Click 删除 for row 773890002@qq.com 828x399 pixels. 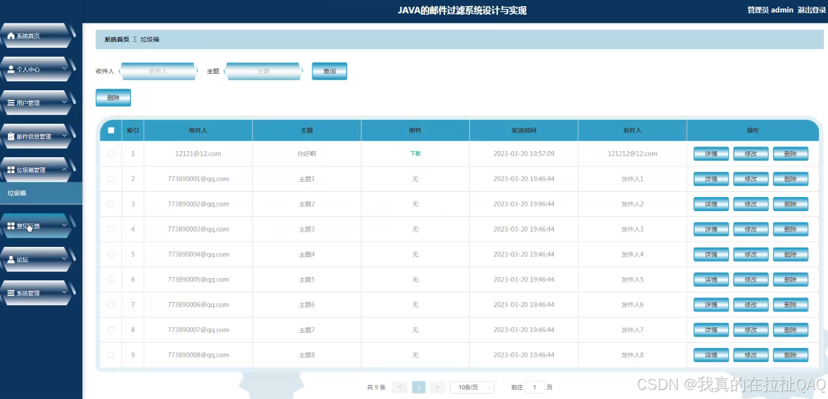pyautogui.click(x=791, y=204)
